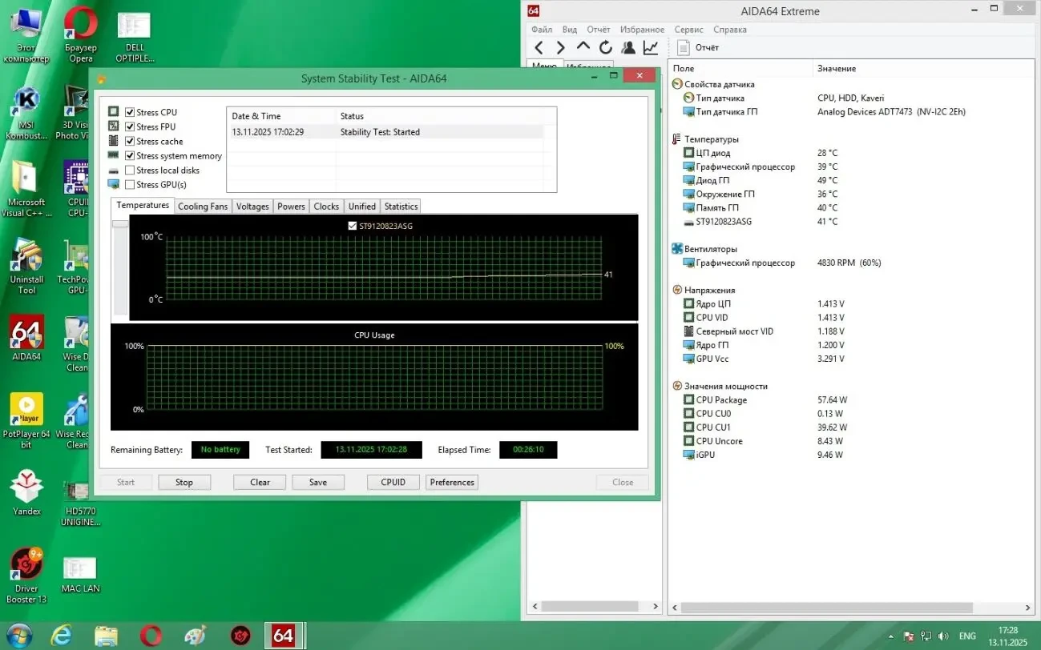Select the AIDA64 icon on the taskbar
Viewport: 1041px width, 650px height.
pos(284,634)
